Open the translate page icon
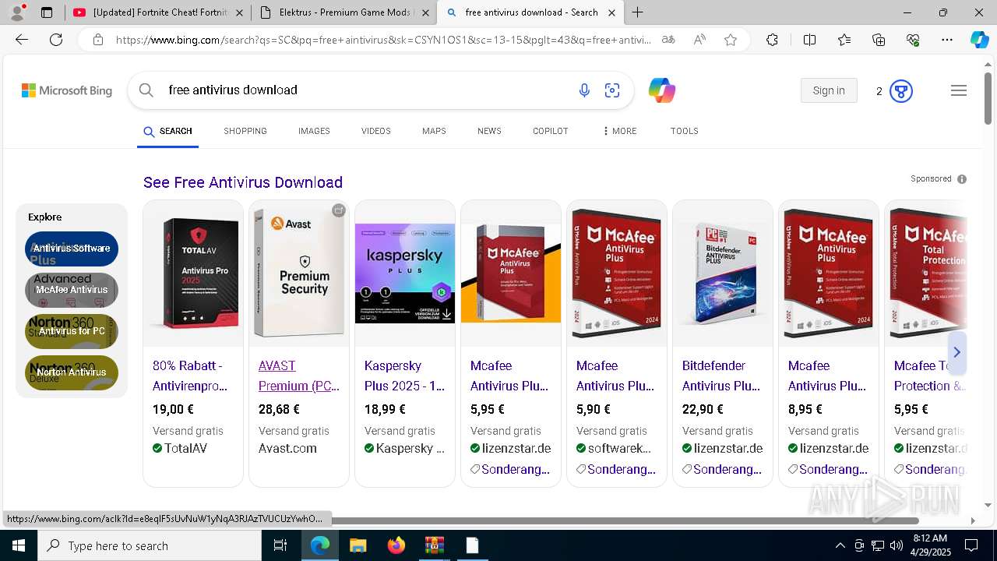 click(x=668, y=40)
